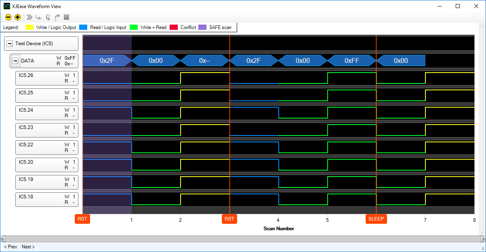This screenshot has height=252, width=486.
Task: Select the IC5.24 signal row
Action: 46,112
